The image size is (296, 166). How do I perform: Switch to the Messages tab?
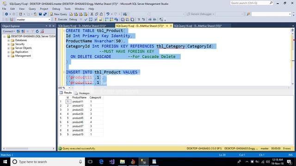(x=82, y=93)
